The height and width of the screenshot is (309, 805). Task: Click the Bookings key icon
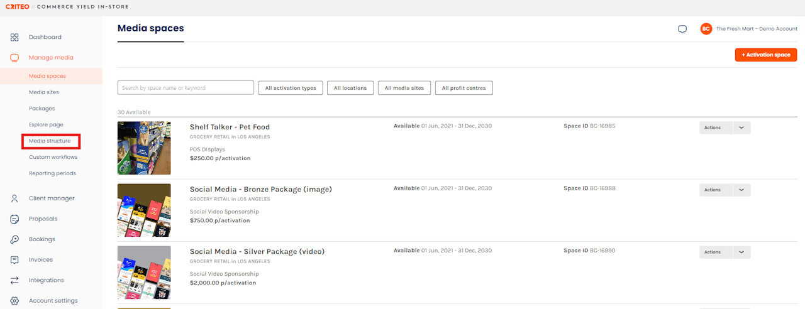tap(14, 239)
